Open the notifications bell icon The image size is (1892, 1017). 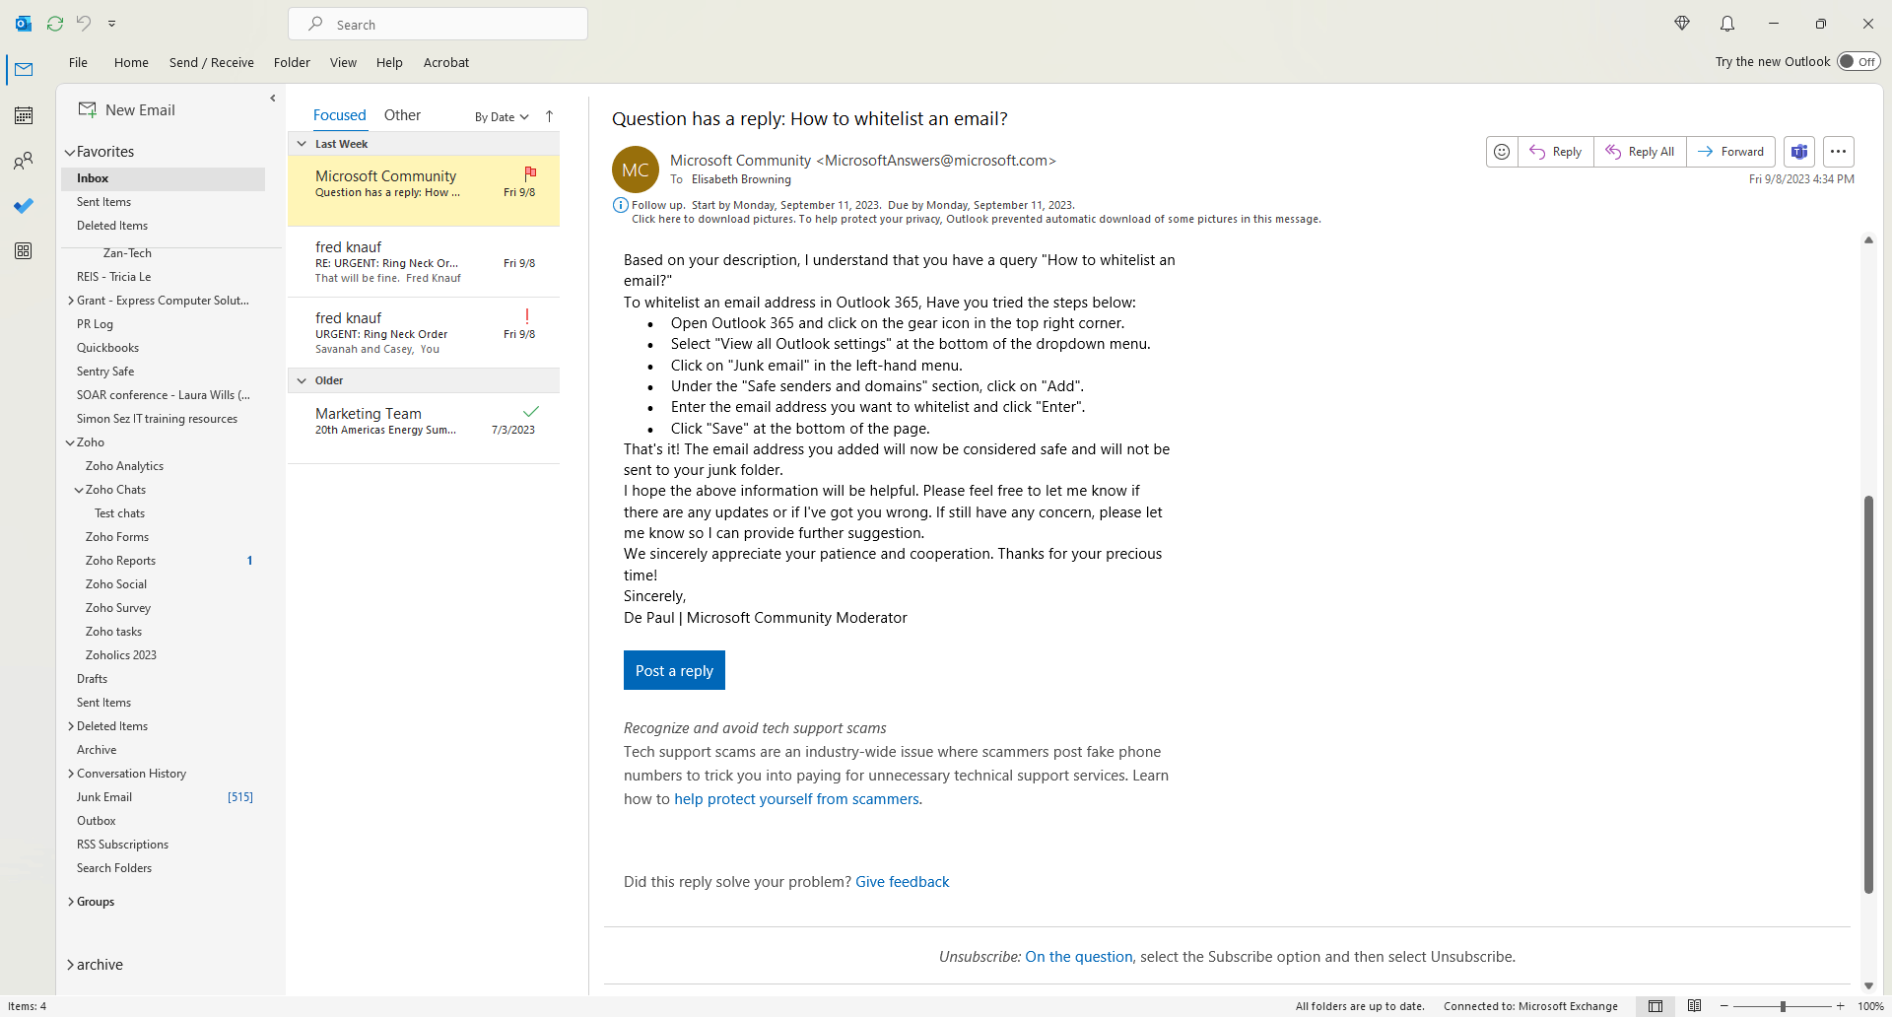(1727, 23)
